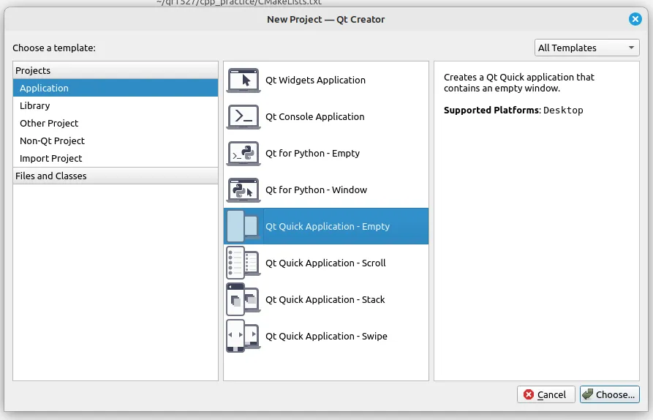Select the Qt Widgets Application icon
This screenshot has width=653, height=420.
pyautogui.click(x=244, y=80)
